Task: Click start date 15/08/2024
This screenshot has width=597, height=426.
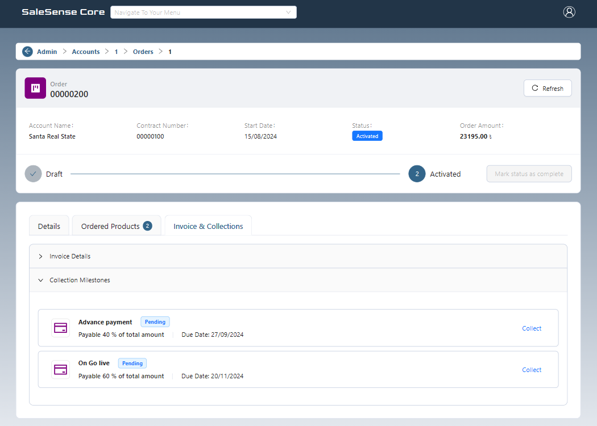Action: 260,136
